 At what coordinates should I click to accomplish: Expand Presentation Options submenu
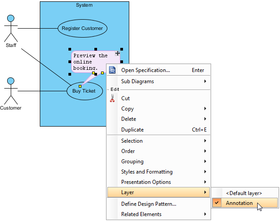pyautogui.click(x=159, y=182)
